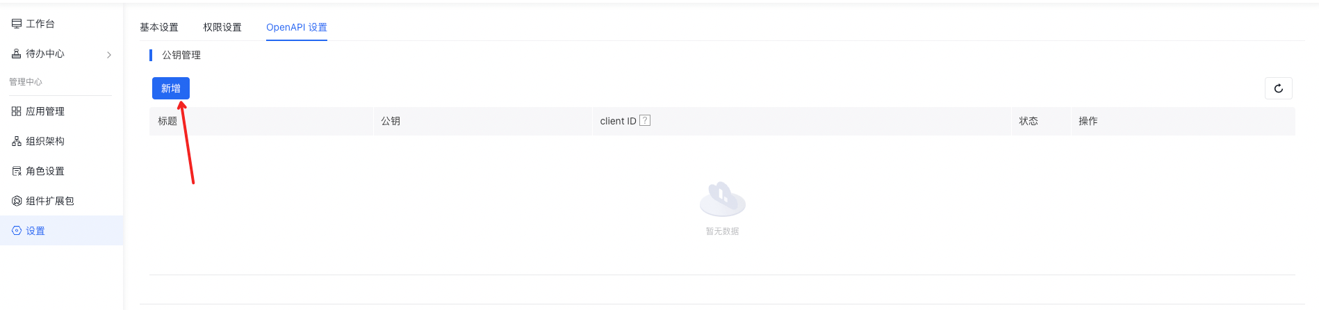Click the 待办中心 stamp icon
This screenshot has height=310, width=1319.
pyautogui.click(x=17, y=54)
